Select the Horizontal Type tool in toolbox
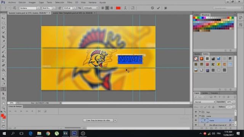The image size is (244, 137). (3, 89)
